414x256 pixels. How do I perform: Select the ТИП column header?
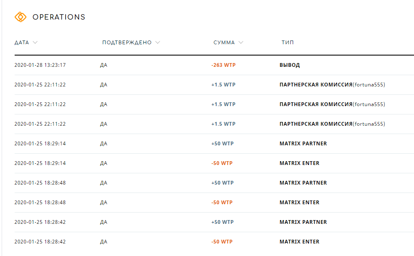[x=288, y=43]
